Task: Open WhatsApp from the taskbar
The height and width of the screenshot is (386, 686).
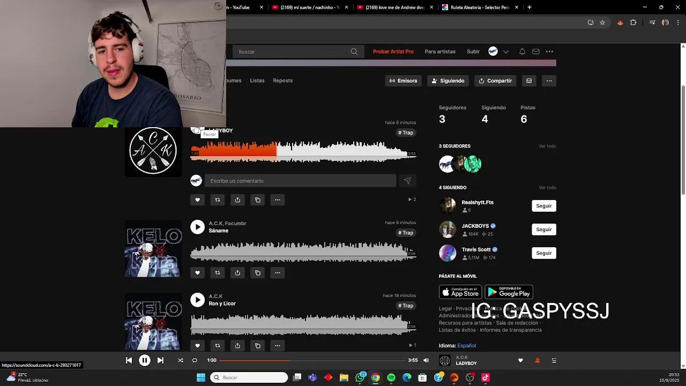Action: [360, 377]
